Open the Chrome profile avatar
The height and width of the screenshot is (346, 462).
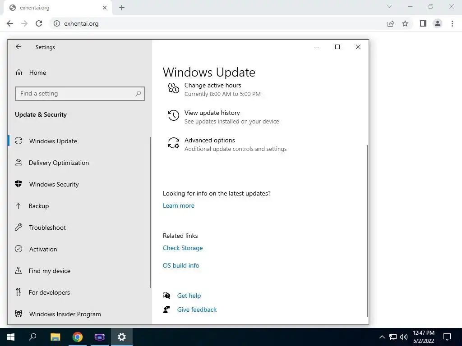[x=438, y=23]
